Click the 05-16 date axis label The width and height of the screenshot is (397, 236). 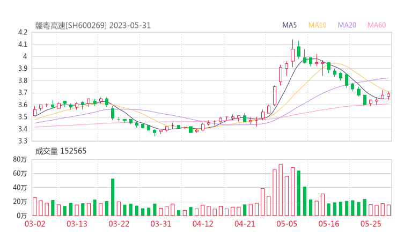[x=329, y=224]
